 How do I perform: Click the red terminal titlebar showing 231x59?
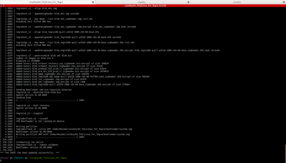143,6
